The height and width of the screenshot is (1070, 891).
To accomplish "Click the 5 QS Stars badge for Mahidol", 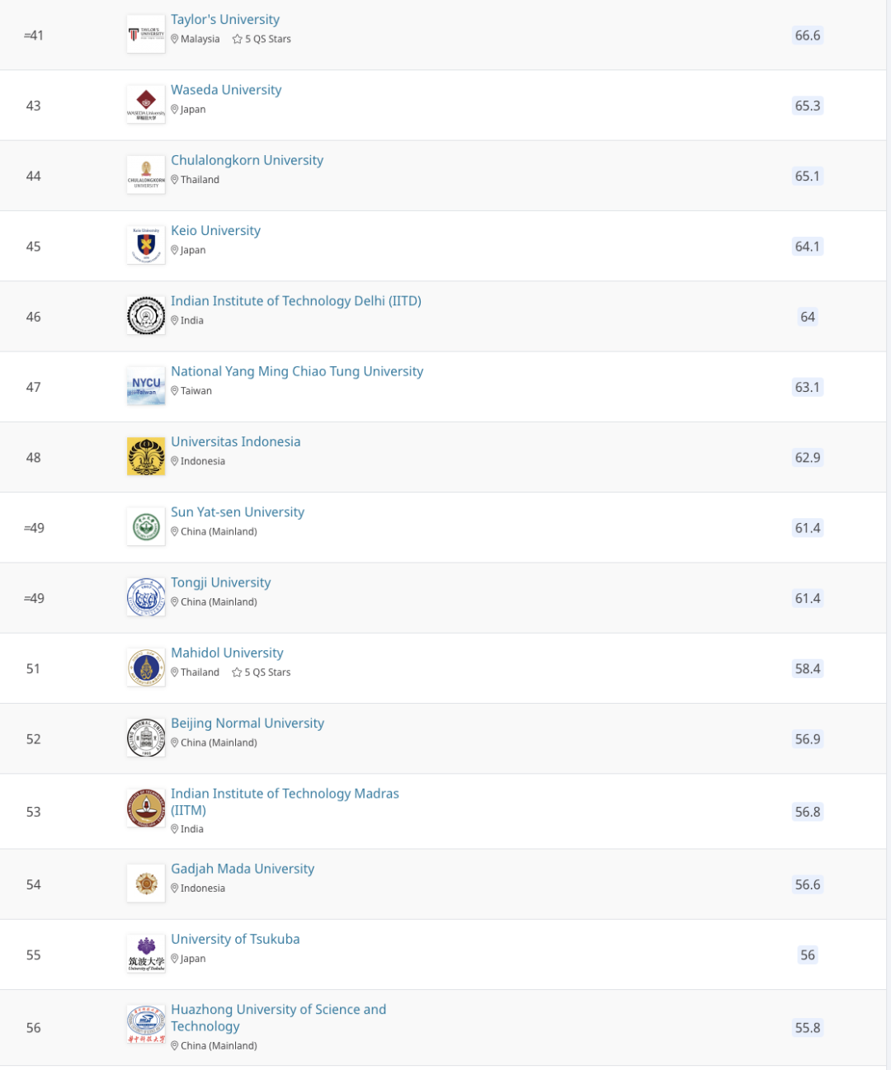I will [262, 672].
